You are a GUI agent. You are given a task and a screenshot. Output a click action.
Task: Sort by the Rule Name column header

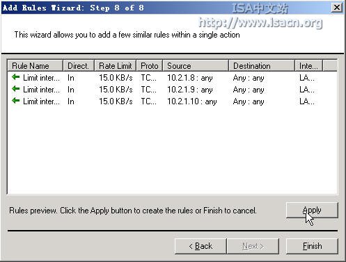pyautogui.click(x=36, y=66)
